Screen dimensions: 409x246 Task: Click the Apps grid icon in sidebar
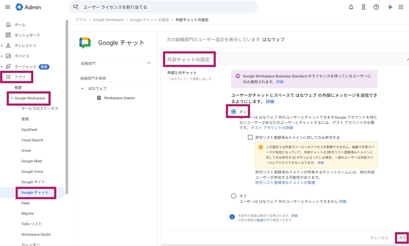click(x=9, y=77)
